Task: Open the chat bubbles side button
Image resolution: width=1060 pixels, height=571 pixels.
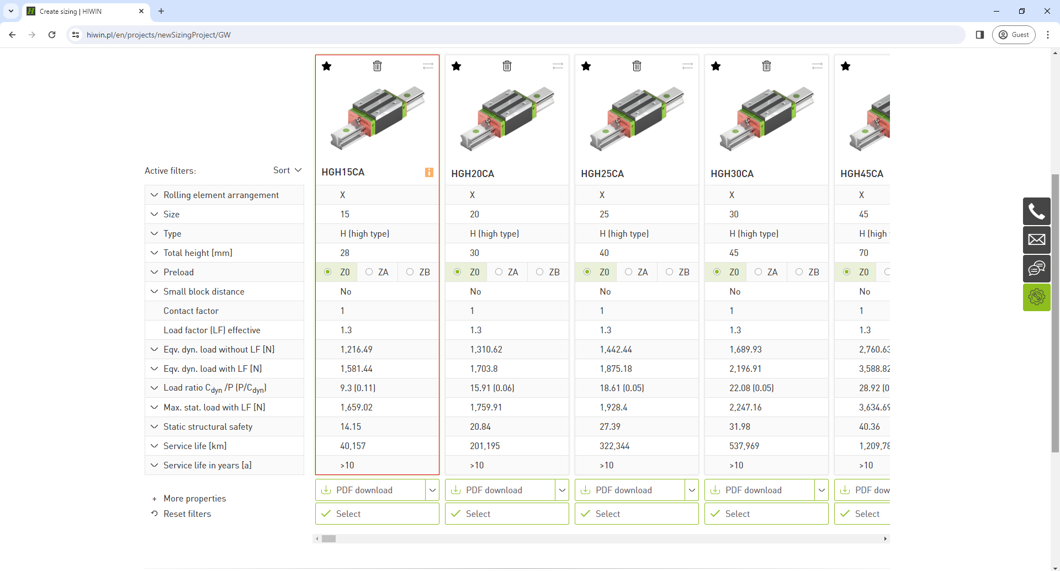Action: [x=1037, y=269]
